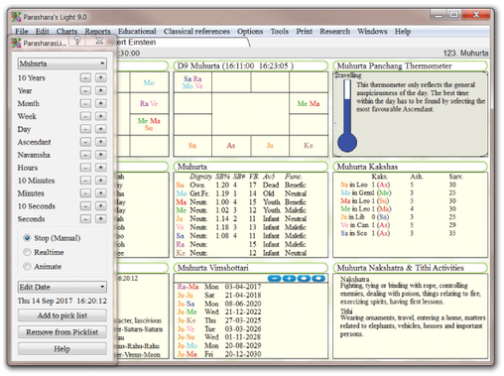Image resolution: width=504 pixels, height=376 pixels.
Task: Decrease Seconds with its minus button
Action: pos(85,219)
